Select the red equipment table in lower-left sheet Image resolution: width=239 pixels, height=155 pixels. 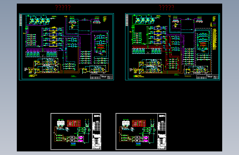tap(74, 123)
